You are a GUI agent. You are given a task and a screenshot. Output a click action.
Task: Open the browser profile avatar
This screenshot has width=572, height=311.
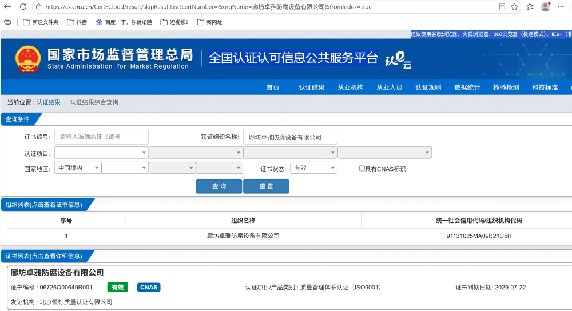pos(545,6)
